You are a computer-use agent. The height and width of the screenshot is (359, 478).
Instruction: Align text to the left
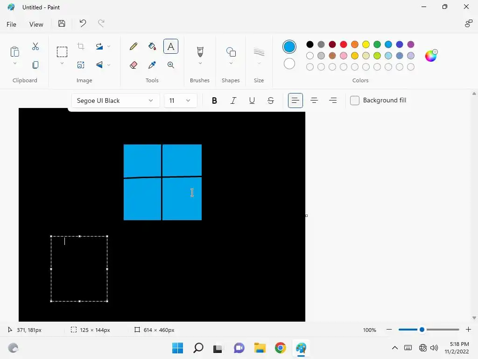tap(295, 101)
